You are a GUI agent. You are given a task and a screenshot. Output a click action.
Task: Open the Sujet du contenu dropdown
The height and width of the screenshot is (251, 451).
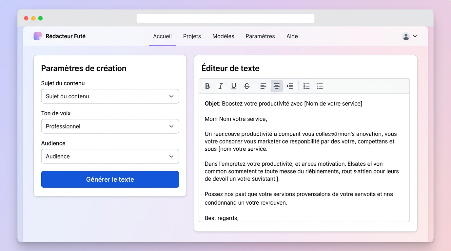[110, 96]
